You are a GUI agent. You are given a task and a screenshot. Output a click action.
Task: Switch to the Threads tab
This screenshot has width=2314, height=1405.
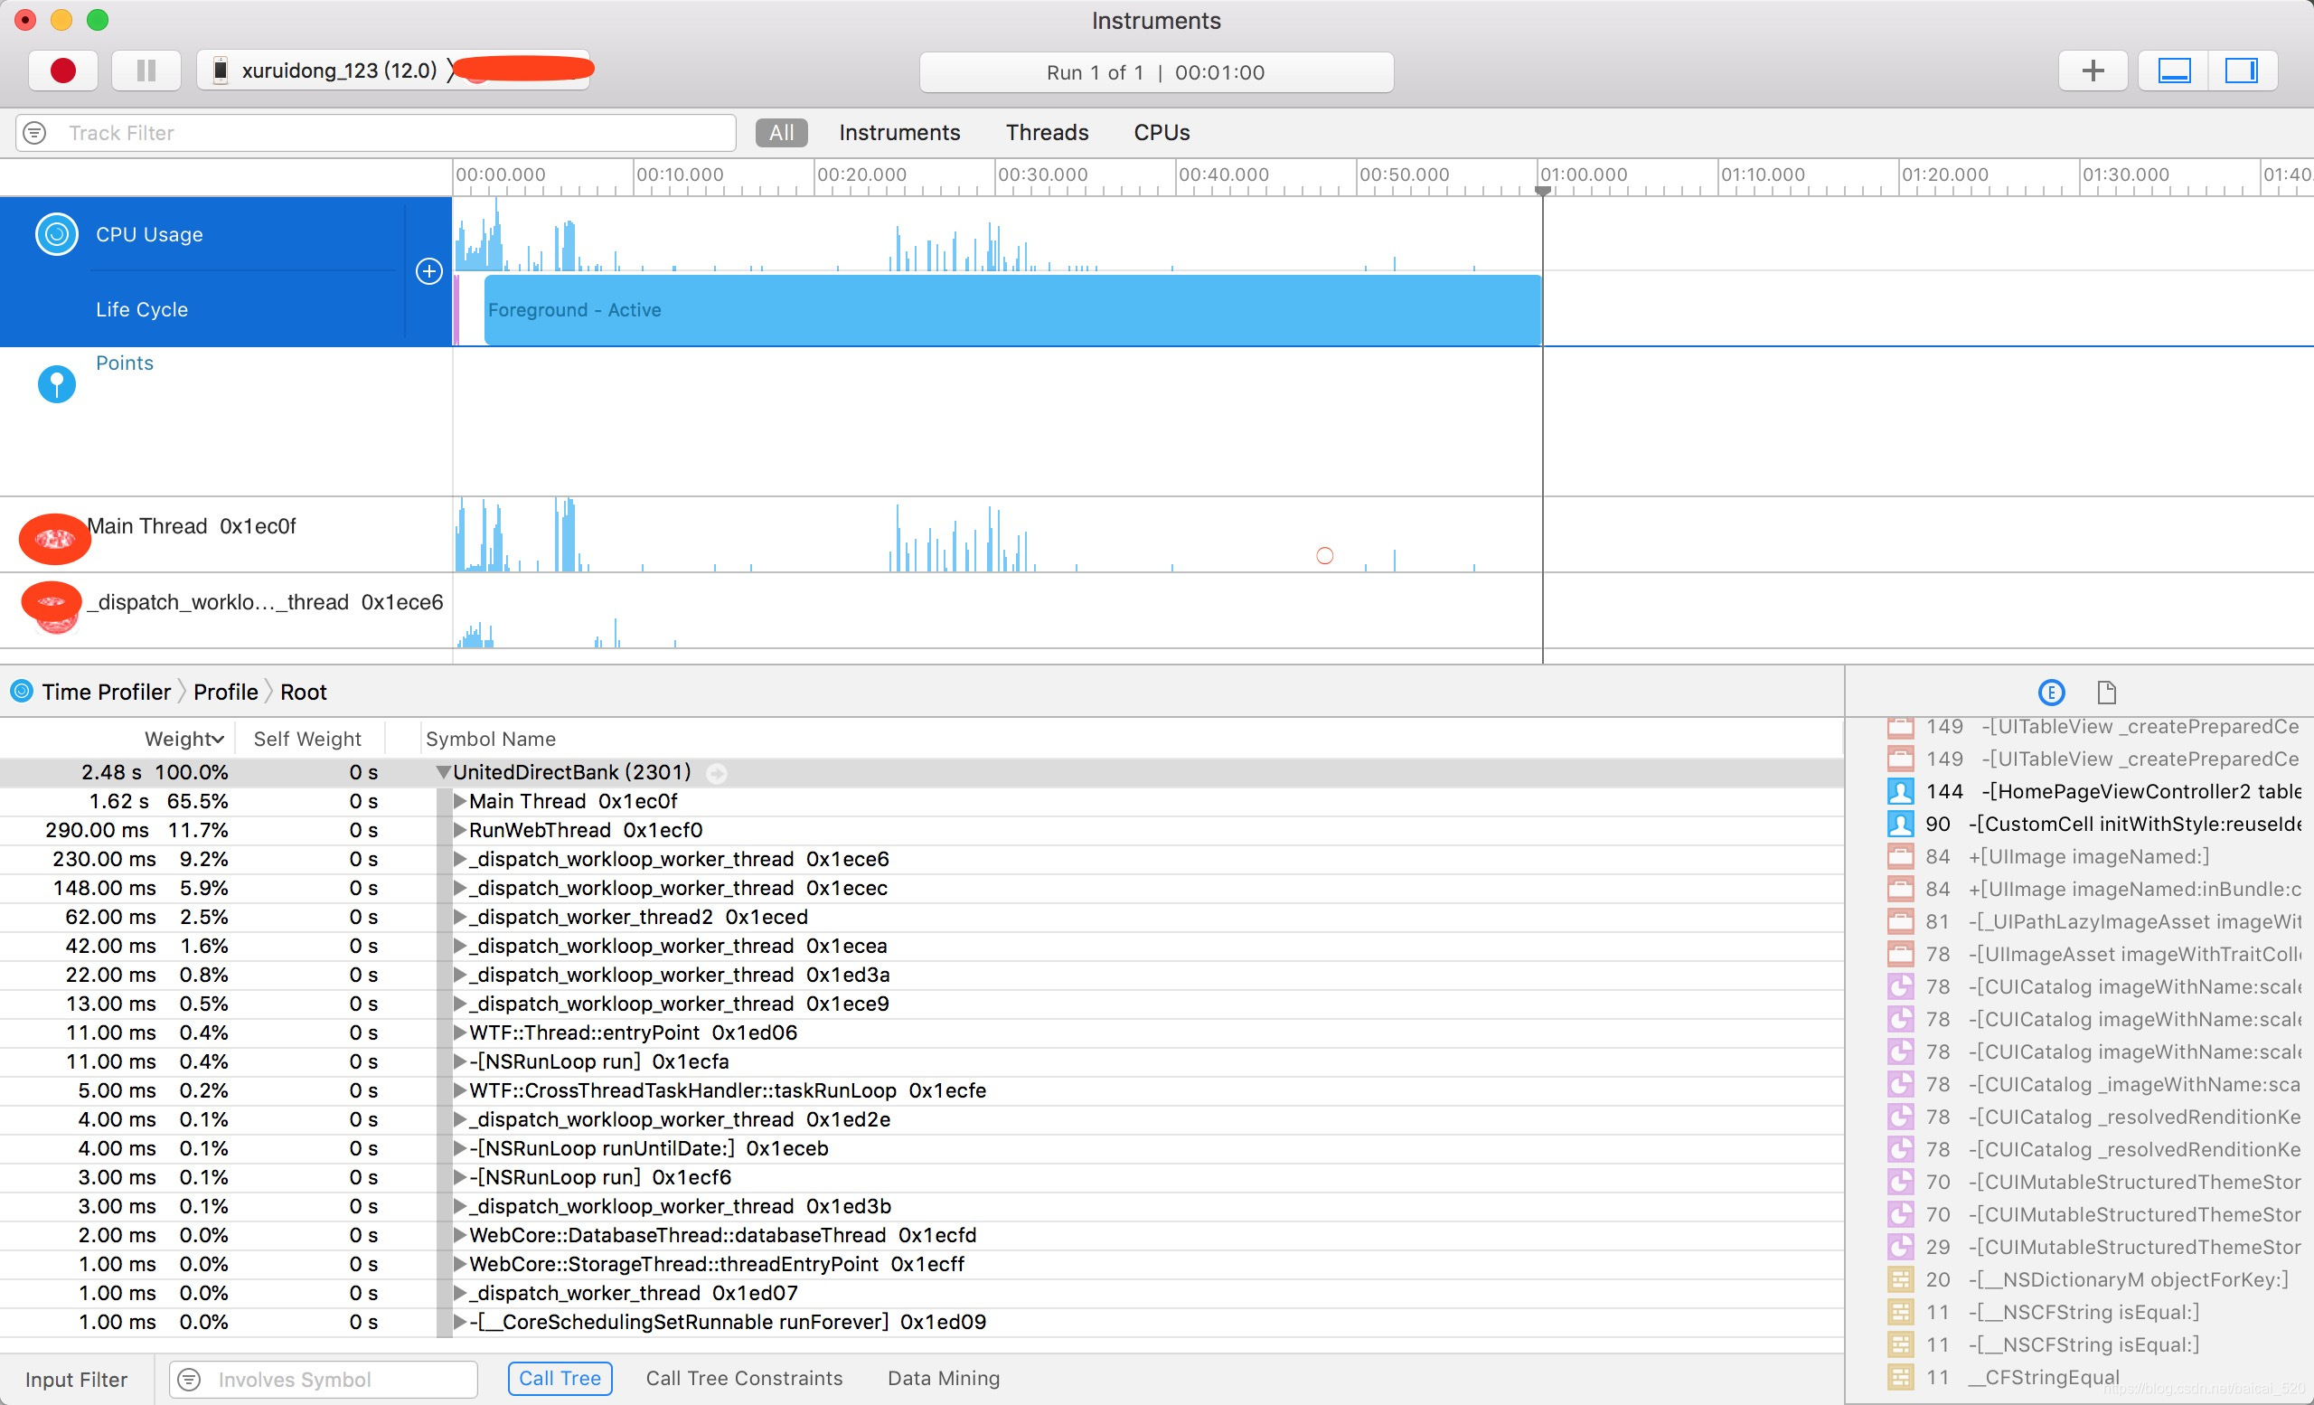tap(1046, 134)
